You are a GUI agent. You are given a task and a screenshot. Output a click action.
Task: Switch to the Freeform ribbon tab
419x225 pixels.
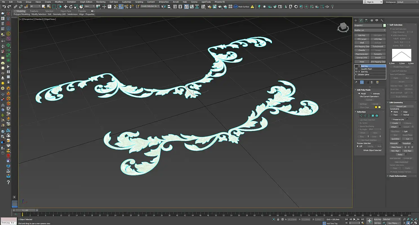34,11
